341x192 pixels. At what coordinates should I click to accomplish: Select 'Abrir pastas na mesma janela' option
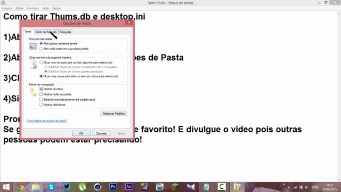point(41,44)
